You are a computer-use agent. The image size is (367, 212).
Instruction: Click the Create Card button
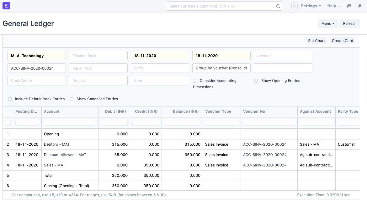[342, 41]
